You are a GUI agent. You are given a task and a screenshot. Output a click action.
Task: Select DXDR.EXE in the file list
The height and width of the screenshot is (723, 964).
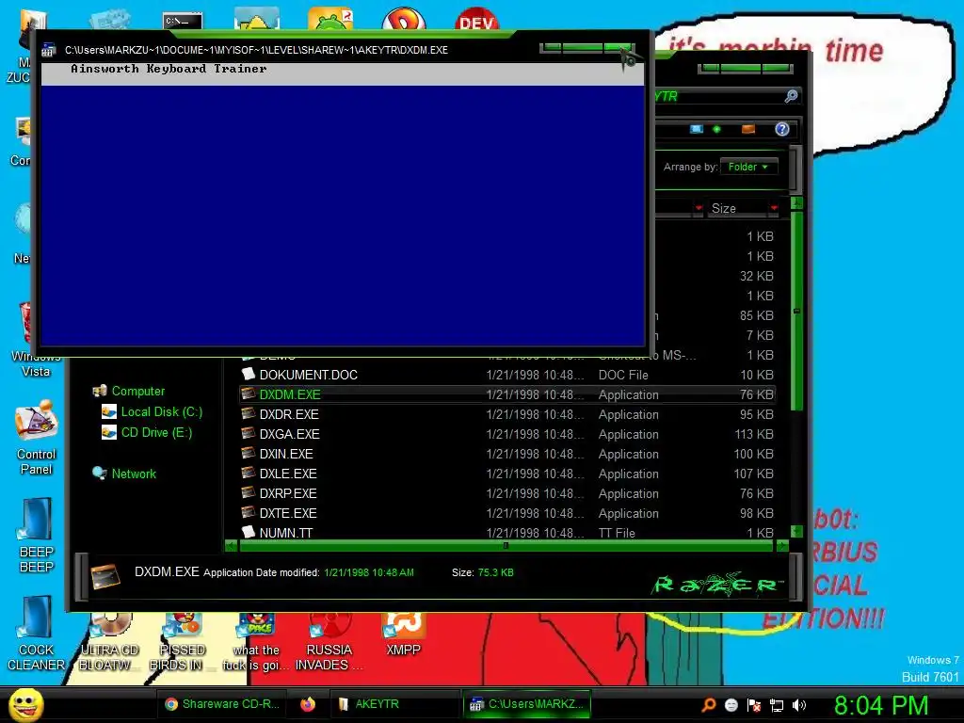coord(507,414)
